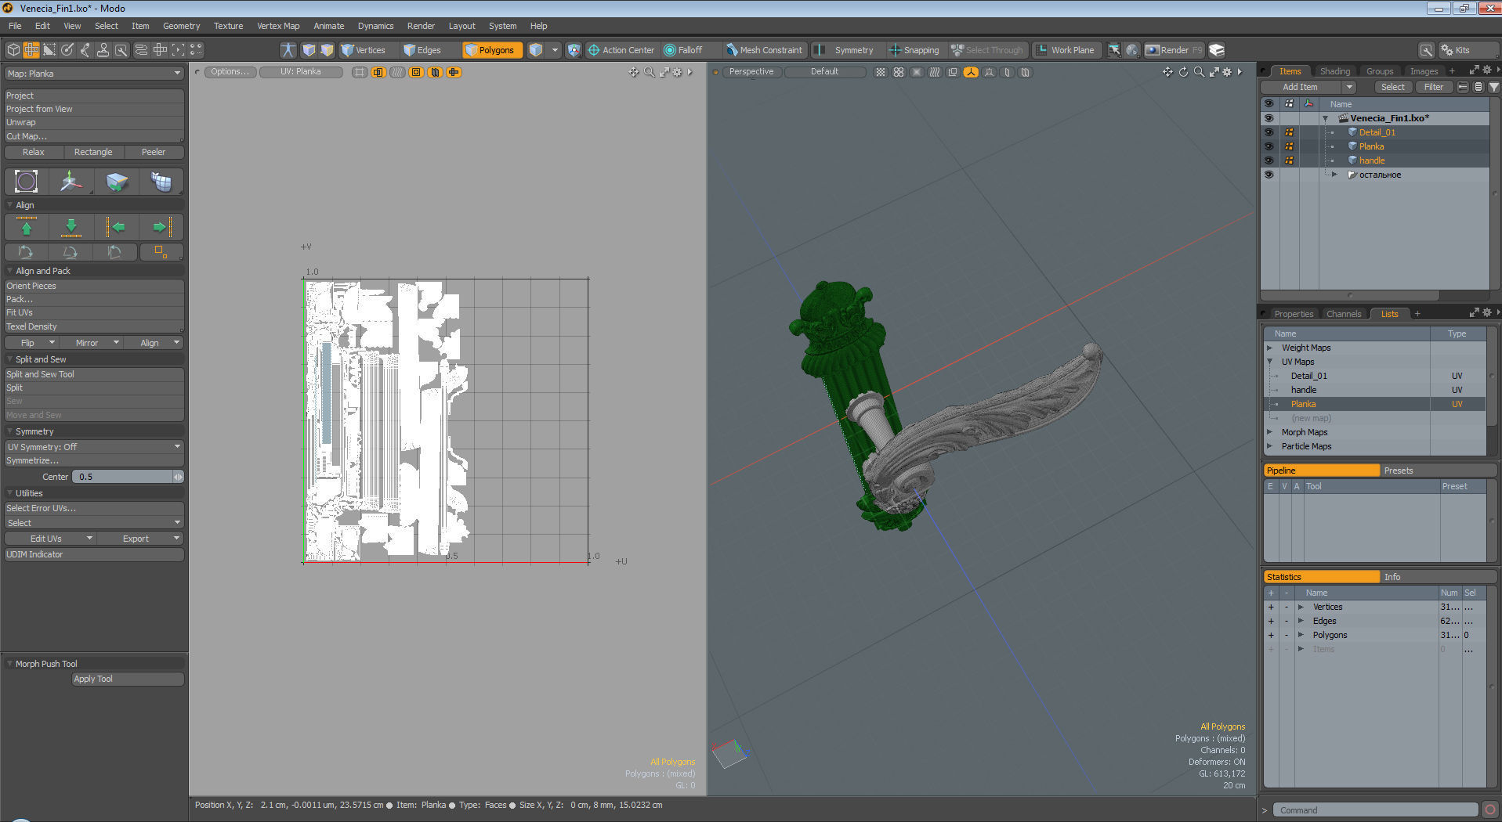The height and width of the screenshot is (822, 1502).
Task: Select the axis gizmo move tool icon
Action: pos(71,182)
